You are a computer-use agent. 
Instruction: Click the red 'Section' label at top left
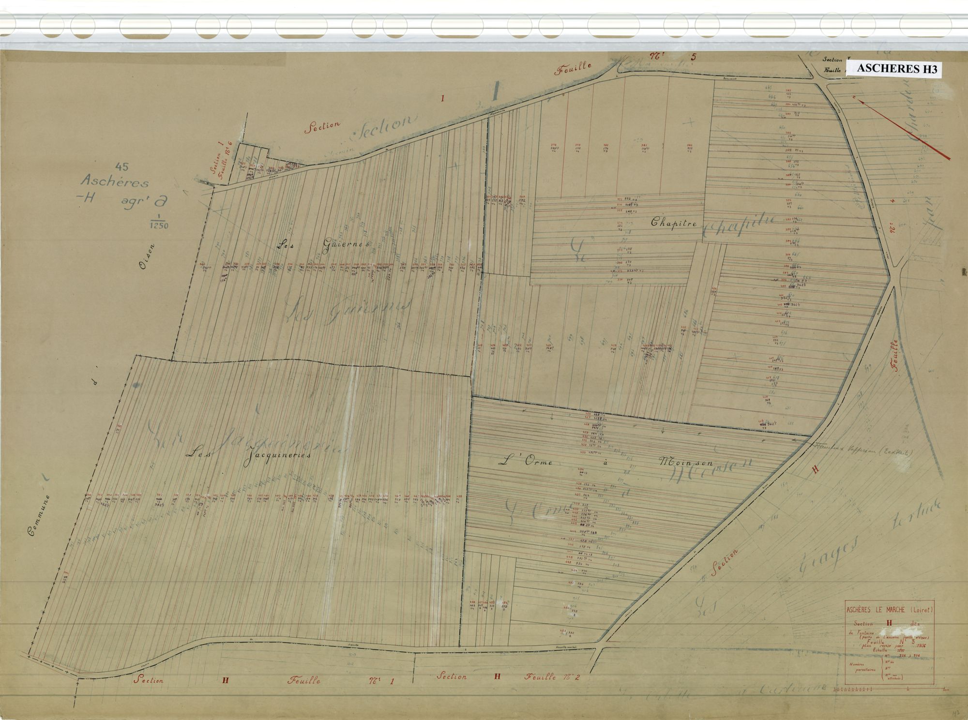point(322,127)
